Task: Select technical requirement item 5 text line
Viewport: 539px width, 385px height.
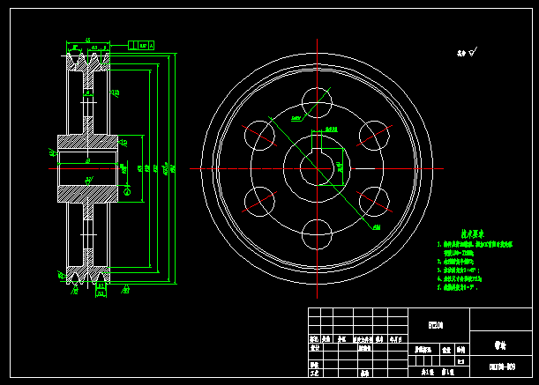Action: (x=458, y=287)
